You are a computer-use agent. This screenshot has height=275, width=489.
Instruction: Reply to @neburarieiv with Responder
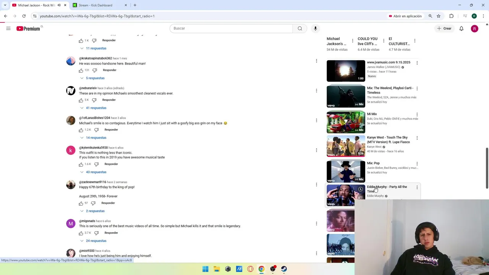coord(109,100)
